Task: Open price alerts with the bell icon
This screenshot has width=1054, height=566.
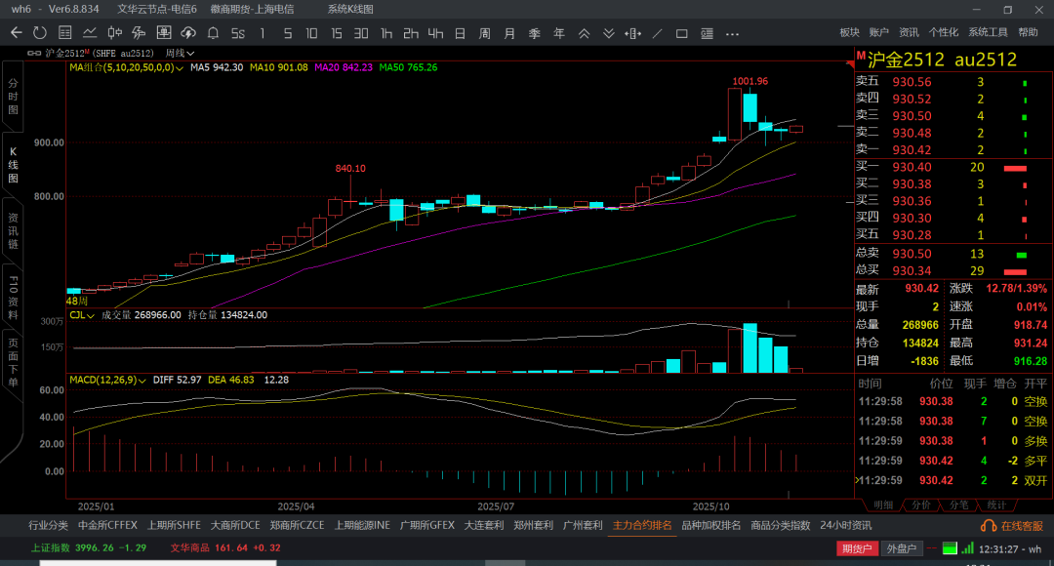Action: point(213,33)
